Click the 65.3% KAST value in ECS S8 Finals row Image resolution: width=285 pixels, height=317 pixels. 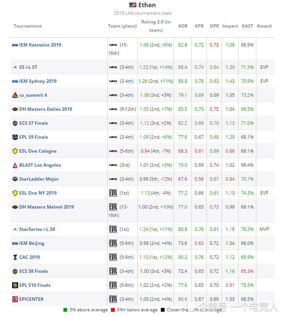pos(247,271)
